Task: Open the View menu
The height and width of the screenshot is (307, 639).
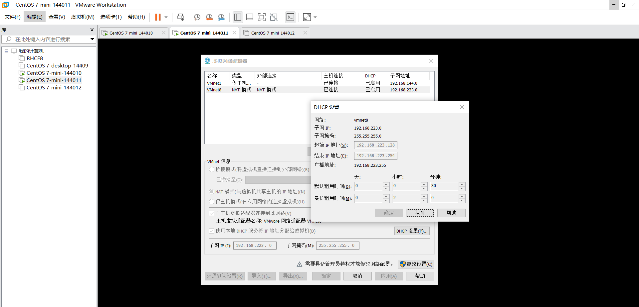Action: point(57,17)
